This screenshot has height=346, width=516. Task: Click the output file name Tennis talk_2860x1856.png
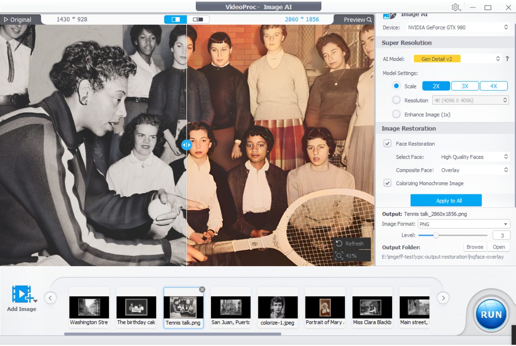click(x=435, y=214)
